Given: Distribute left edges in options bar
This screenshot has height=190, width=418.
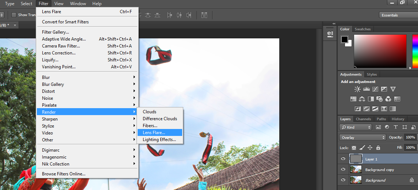Looking at the screenshot, I should (x=169, y=15).
